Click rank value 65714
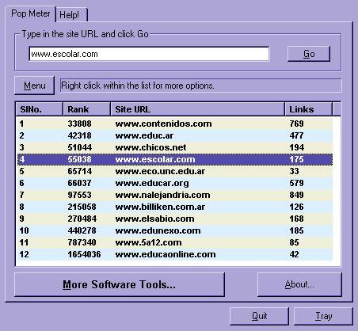The image size is (358, 331). pos(79,171)
